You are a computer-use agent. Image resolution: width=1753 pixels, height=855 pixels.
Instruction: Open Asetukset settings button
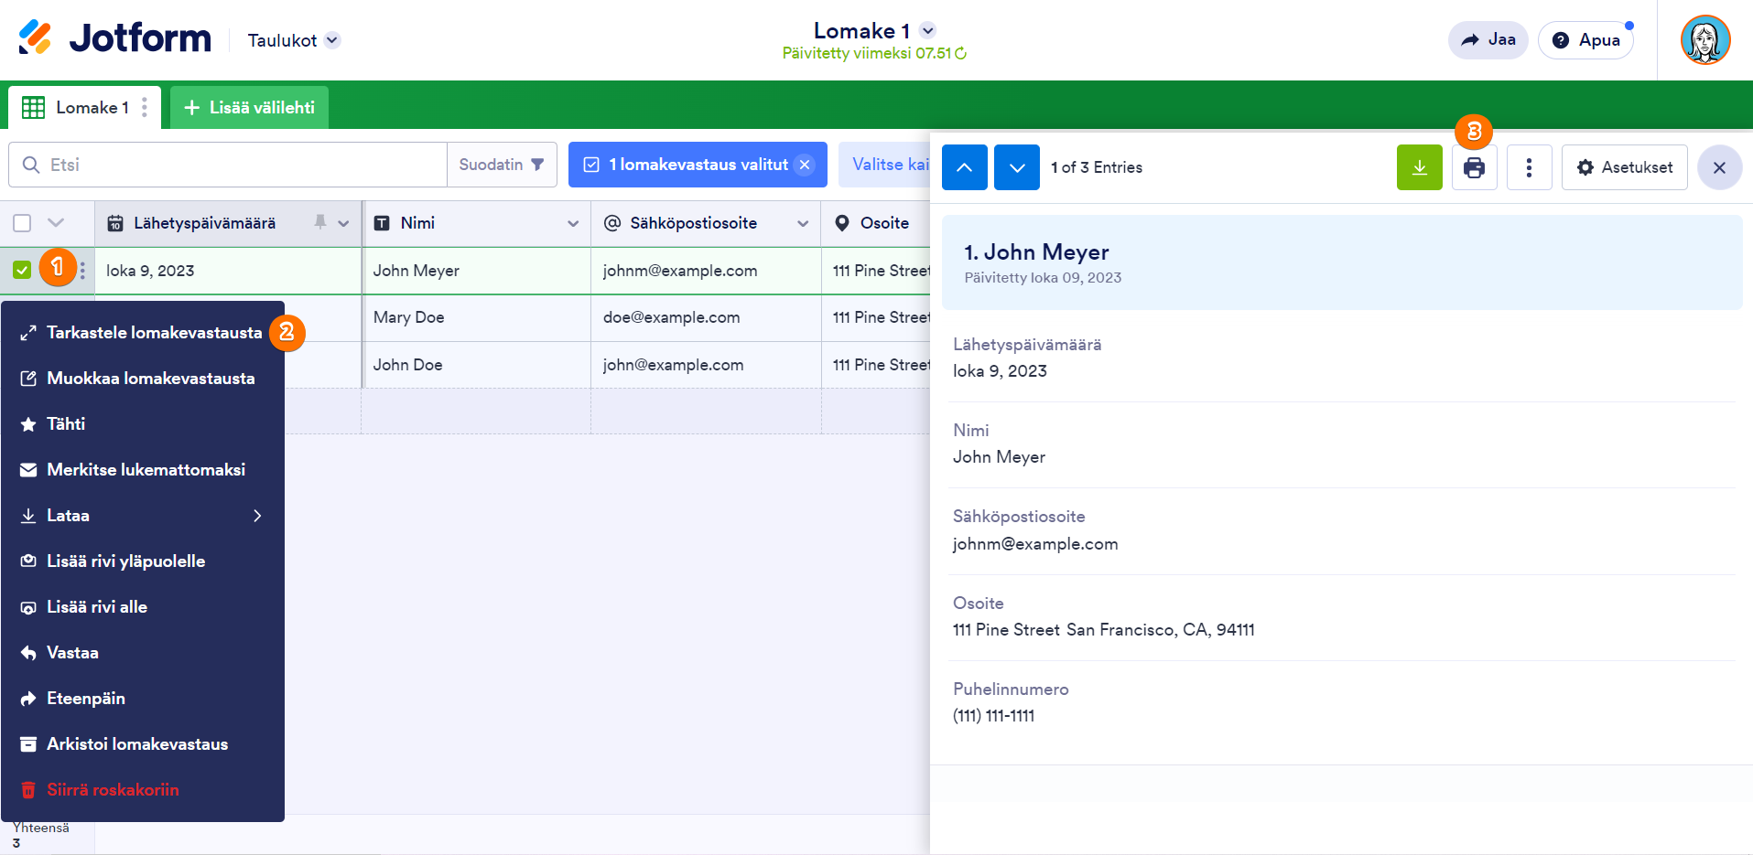[1624, 167]
